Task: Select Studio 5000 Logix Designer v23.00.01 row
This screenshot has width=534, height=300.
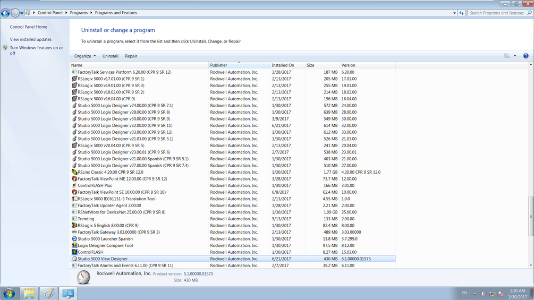Action: (233, 152)
